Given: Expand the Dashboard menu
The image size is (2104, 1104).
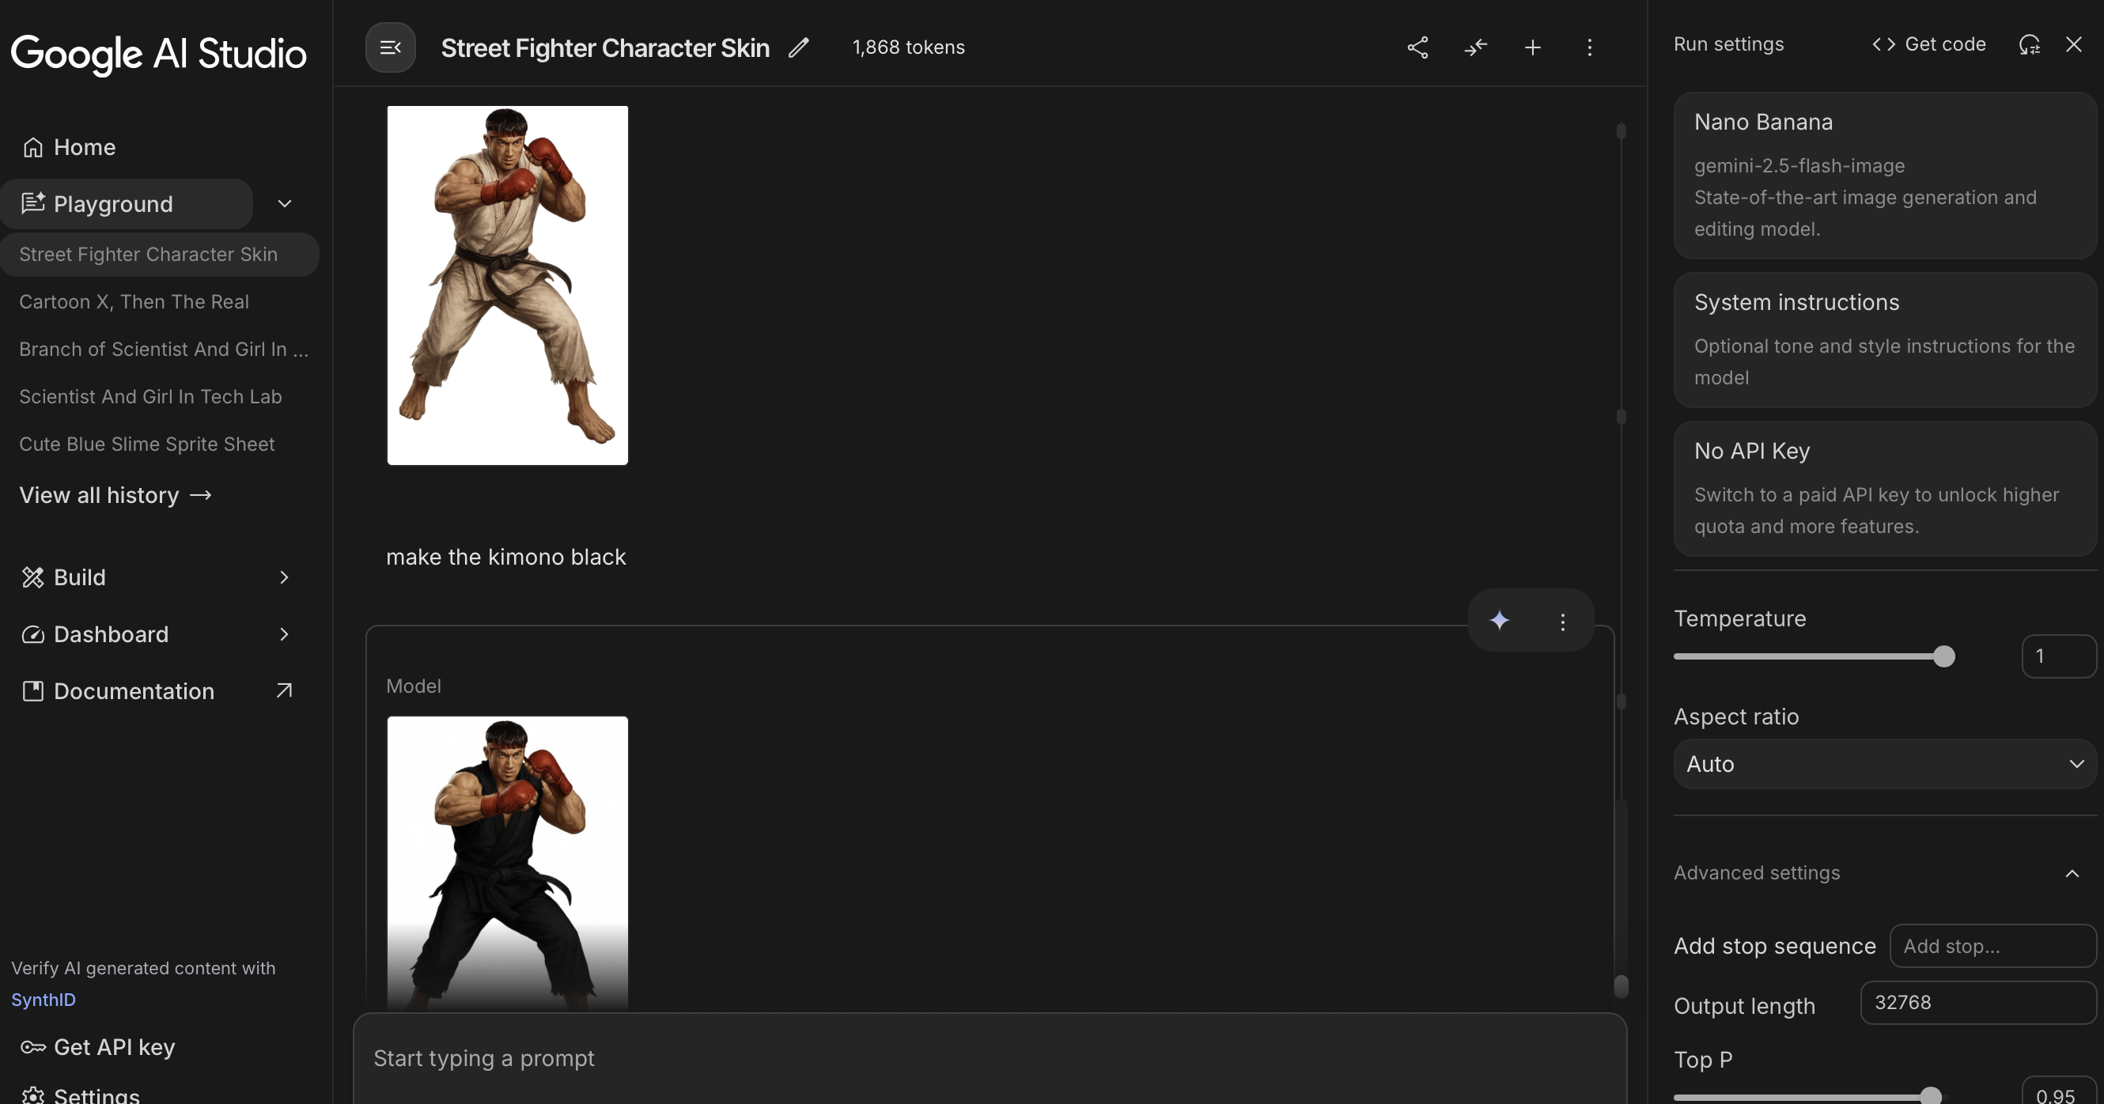Looking at the screenshot, I should pyautogui.click(x=283, y=634).
